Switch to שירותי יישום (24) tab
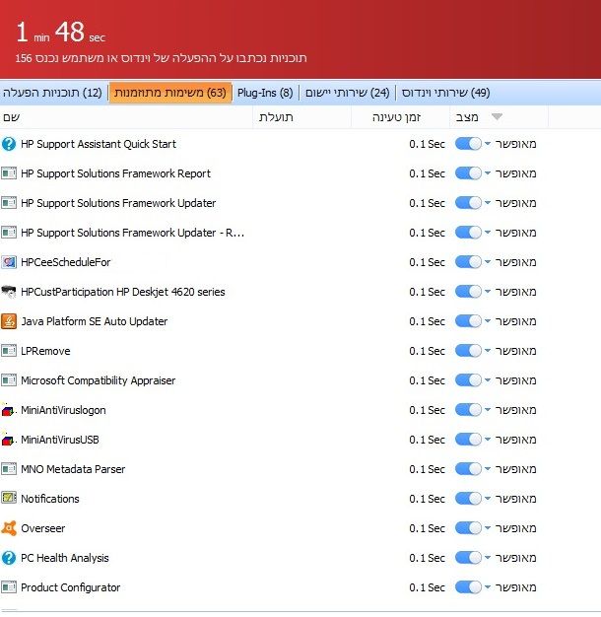This screenshot has width=601, height=617. click(x=348, y=93)
